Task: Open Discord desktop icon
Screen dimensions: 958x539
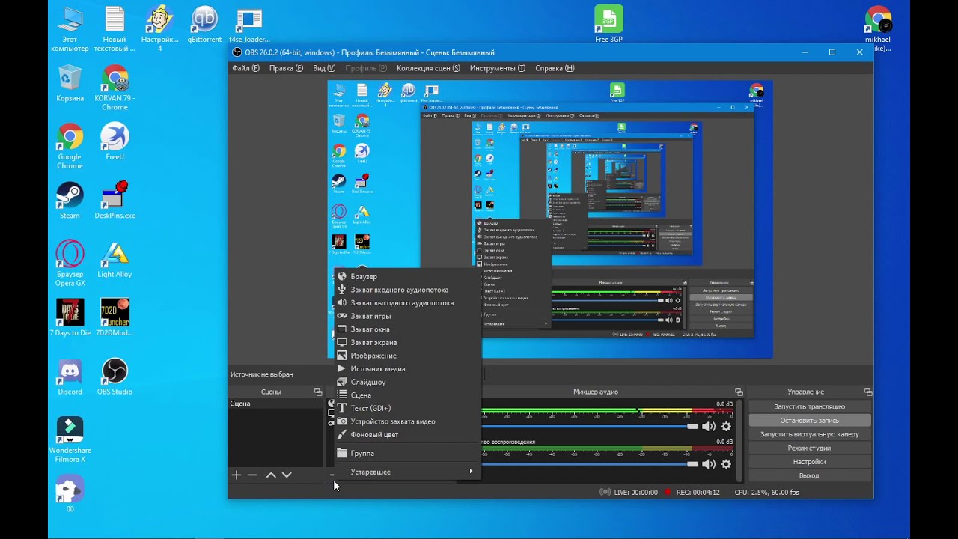Action: pos(70,376)
